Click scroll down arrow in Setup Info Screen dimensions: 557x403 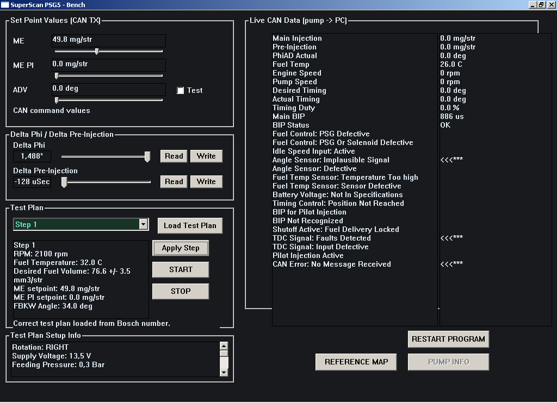[x=224, y=373]
